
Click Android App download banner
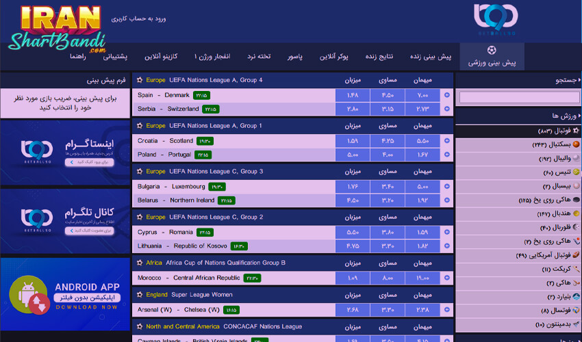point(65,294)
